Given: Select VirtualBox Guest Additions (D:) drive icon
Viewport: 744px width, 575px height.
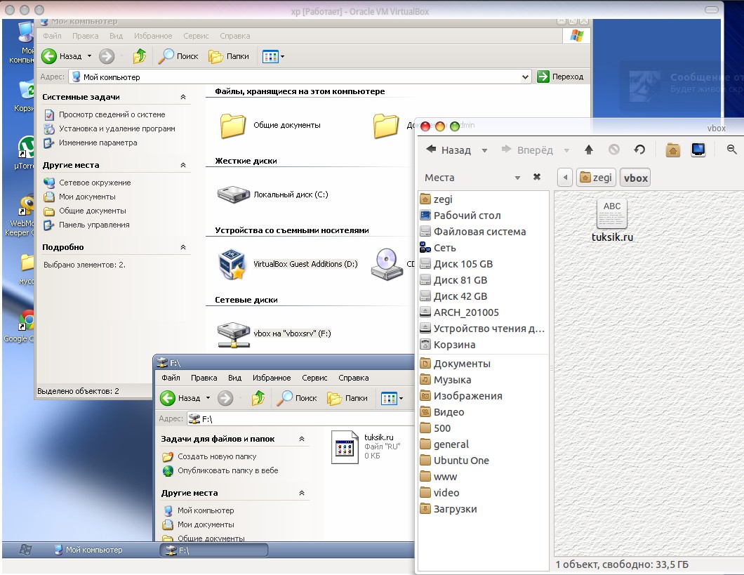Looking at the screenshot, I should pos(233,264).
